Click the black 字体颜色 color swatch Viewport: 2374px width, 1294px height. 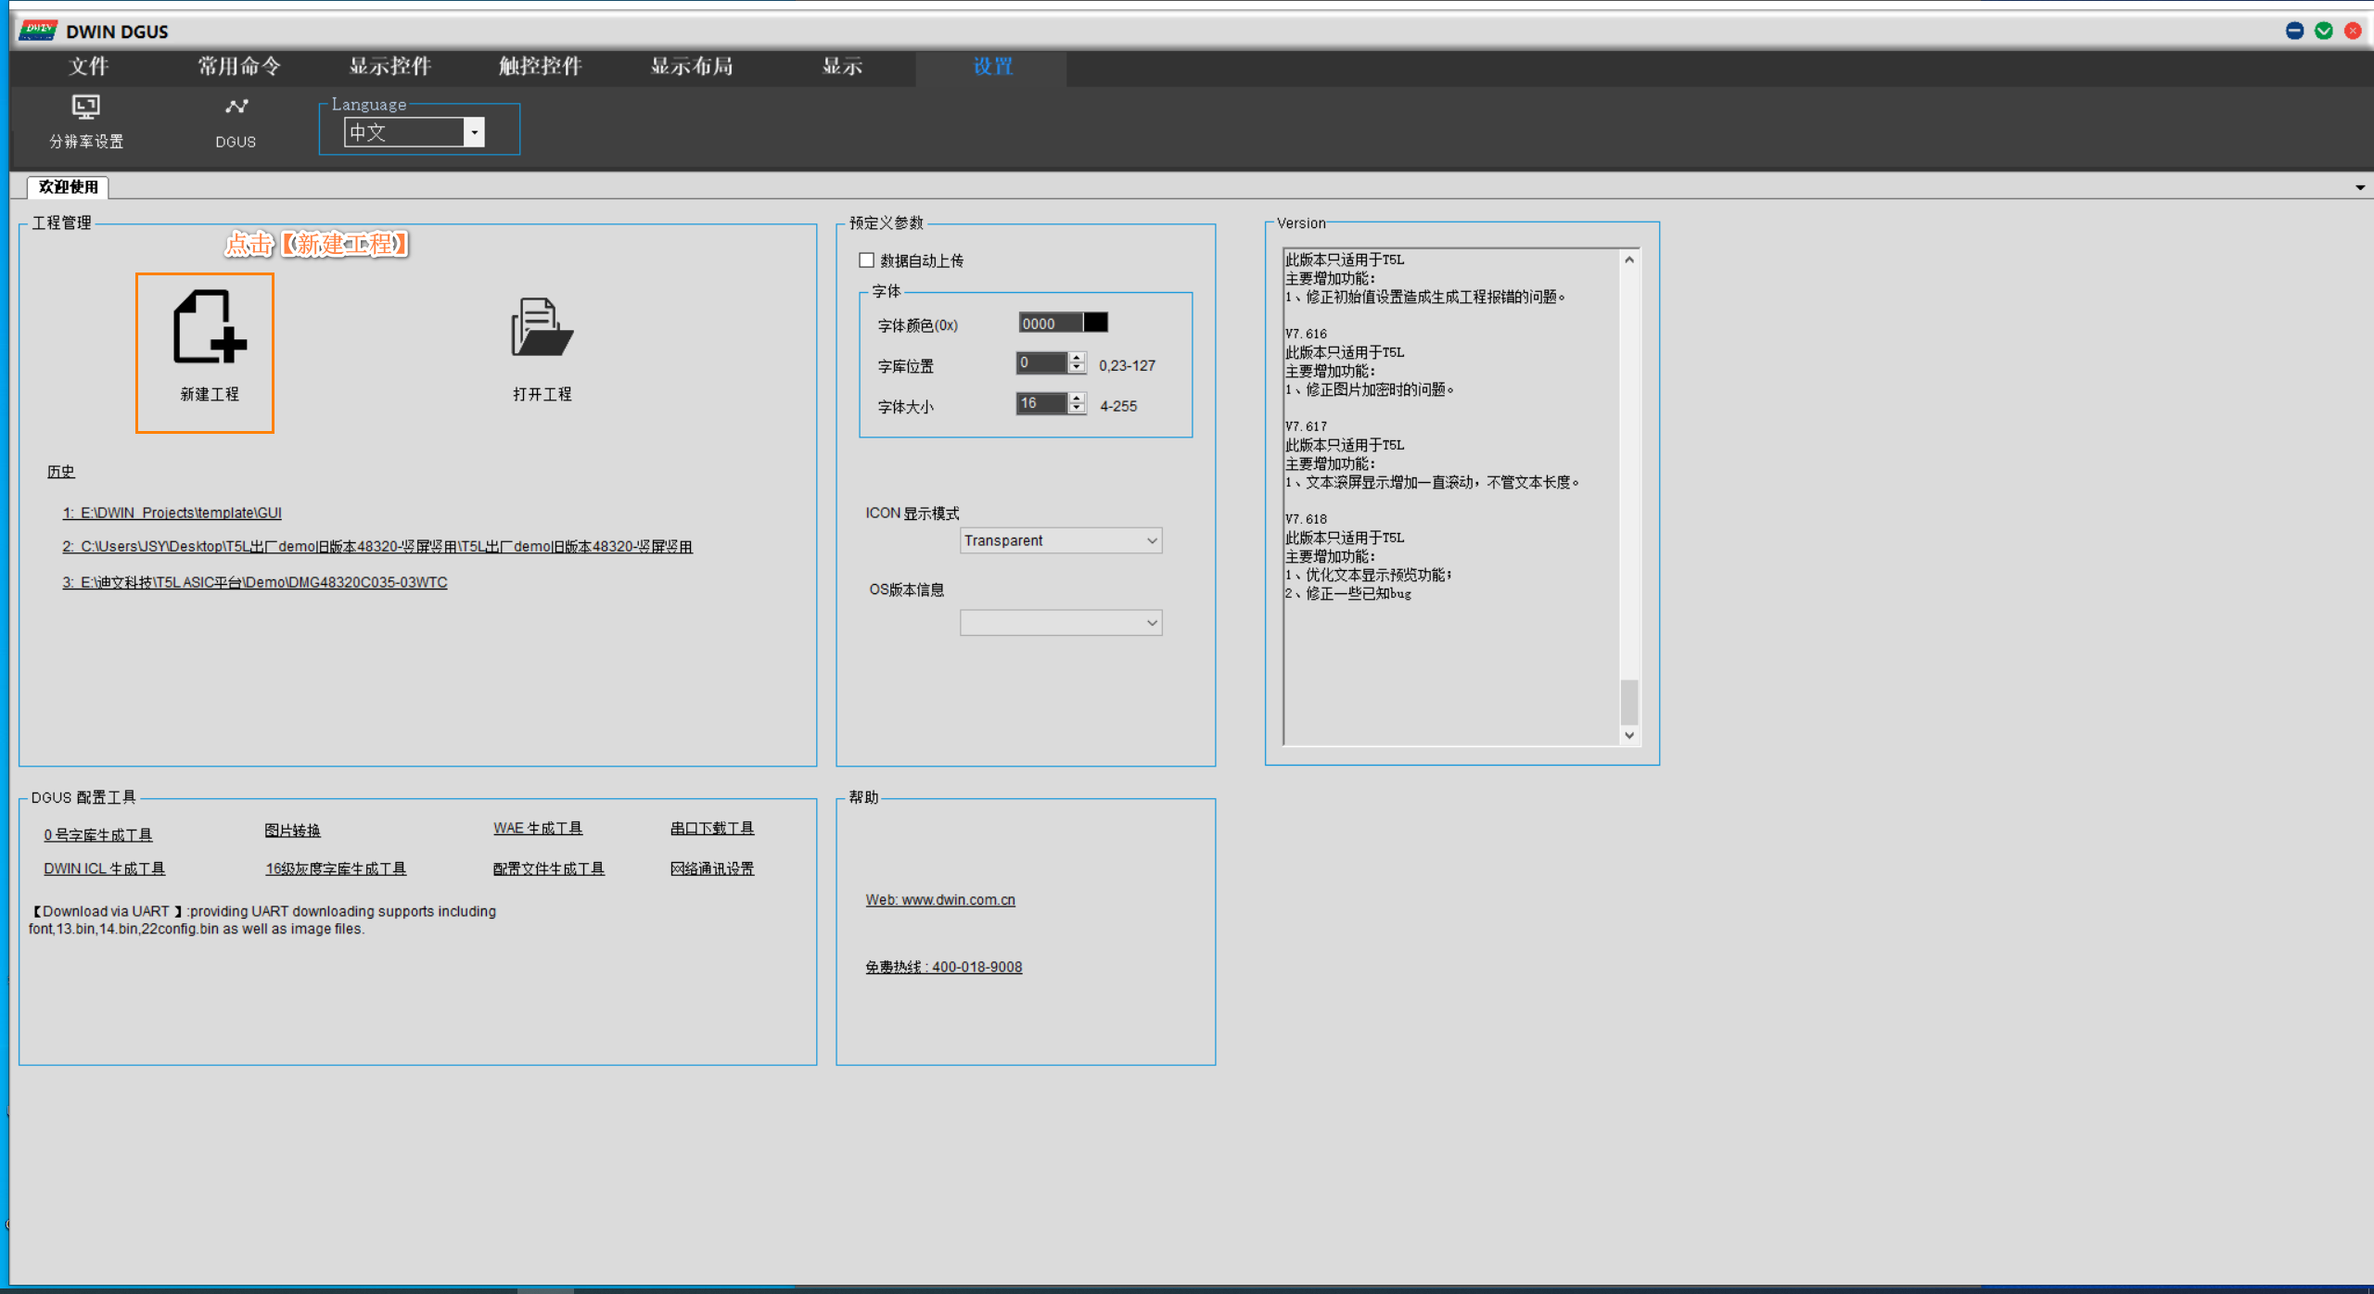pyautogui.click(x=1095, y=323)
